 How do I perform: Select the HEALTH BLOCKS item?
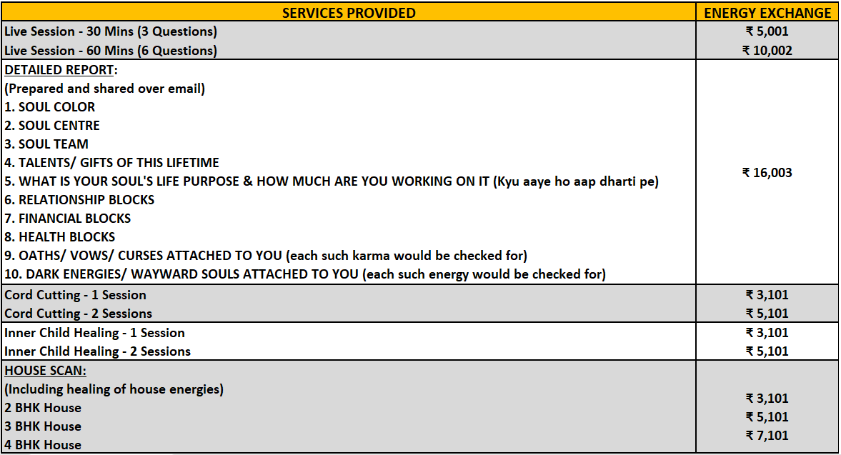coord(60,237)
